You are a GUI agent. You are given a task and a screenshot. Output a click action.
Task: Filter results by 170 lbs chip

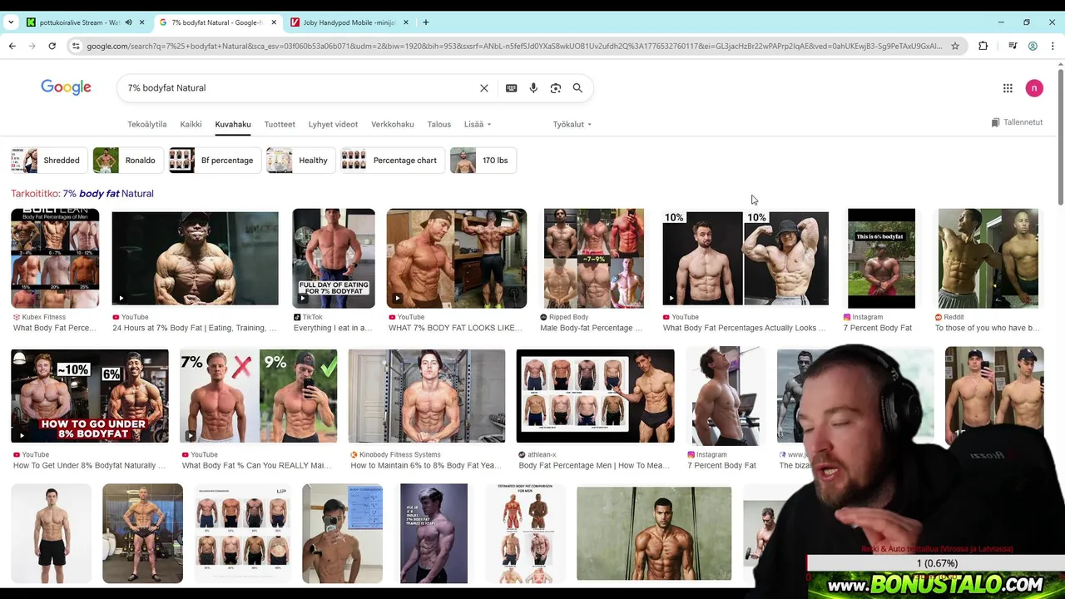pos(483,161)
